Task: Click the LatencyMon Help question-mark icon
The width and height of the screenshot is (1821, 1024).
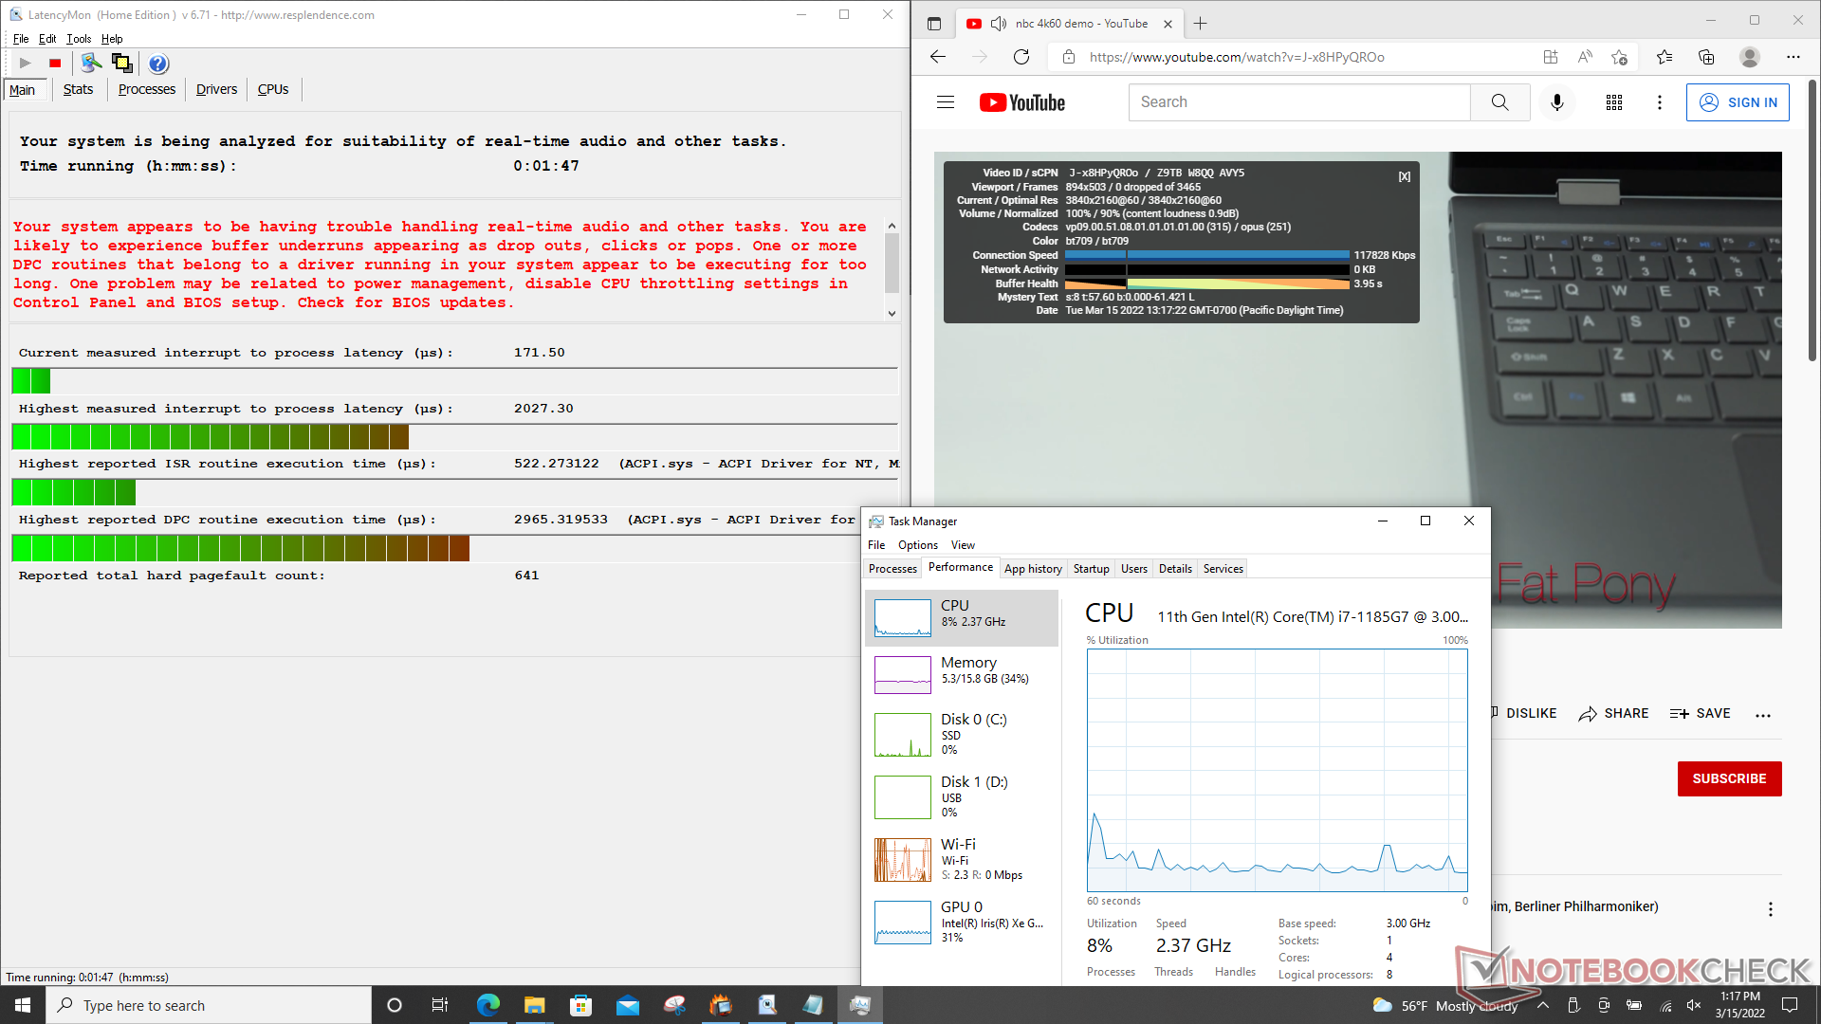Action: tap(158, 64)
